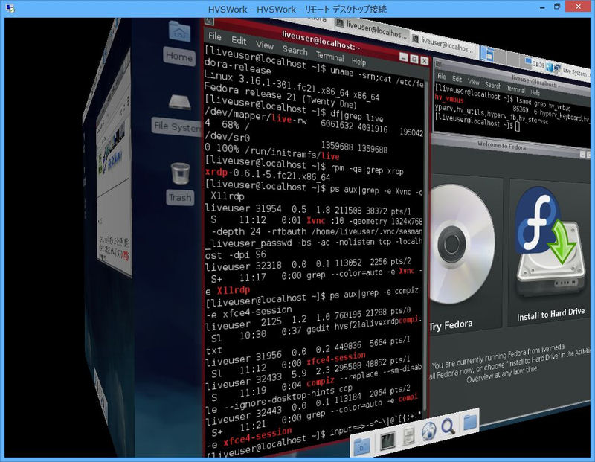Open the rightmost folder icon in dock
The height and width of the screenshot is (462, 595).
469,423
